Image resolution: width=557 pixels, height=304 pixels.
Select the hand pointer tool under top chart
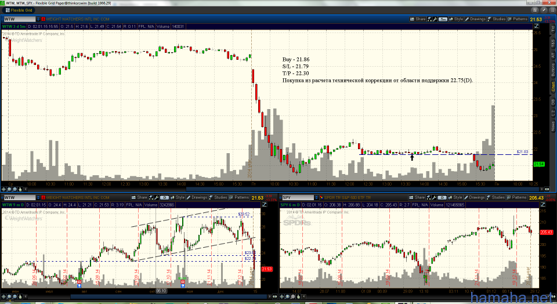[x=20, y=189]
